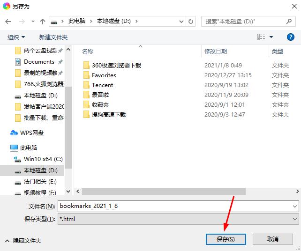The width and height of the screenshot is (301, 251).
Task: Click the 取消 button
Action: coord(272,239)
